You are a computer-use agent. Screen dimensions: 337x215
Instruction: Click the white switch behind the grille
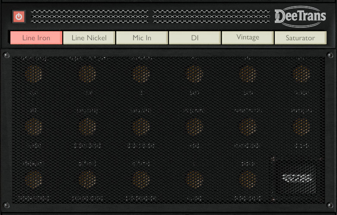(297, 178)
